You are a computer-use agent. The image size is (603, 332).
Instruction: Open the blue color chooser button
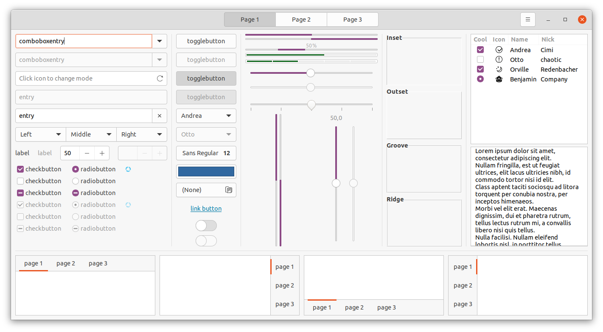[x=206, y=172]
